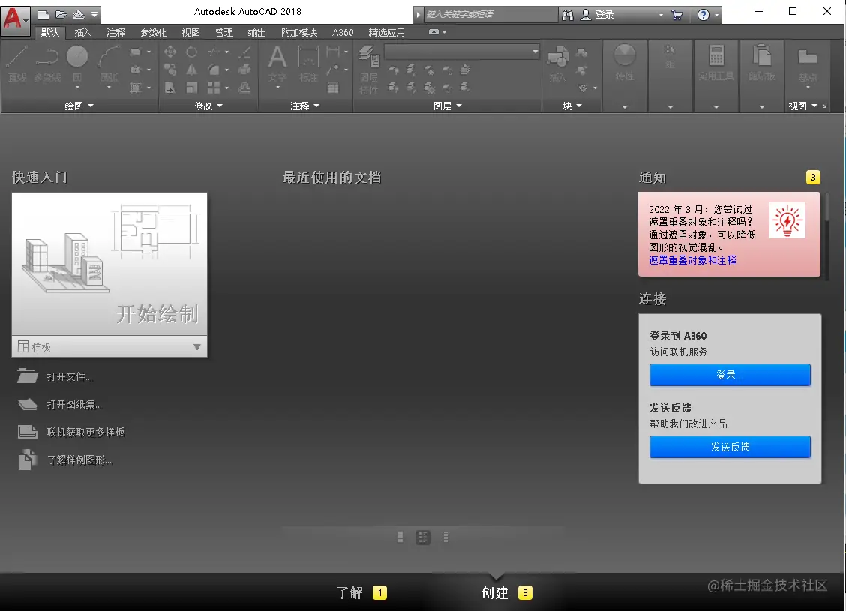
Task: Switch recent documents to image view
Action: click(400, 537)
